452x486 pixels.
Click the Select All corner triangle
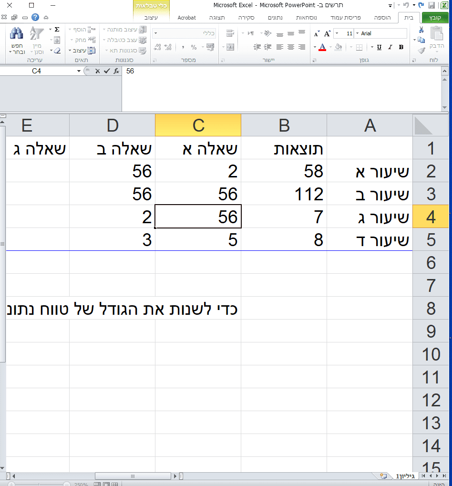pos(423,125)
